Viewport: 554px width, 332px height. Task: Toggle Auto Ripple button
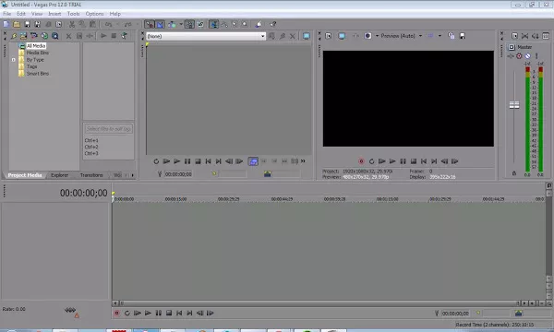(172, 24)
